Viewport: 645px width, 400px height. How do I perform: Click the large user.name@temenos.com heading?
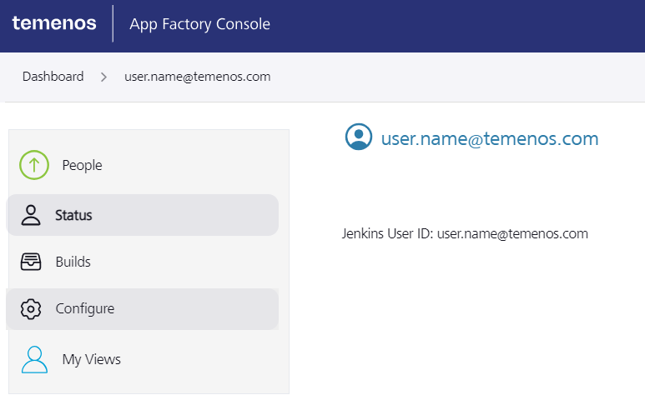[490, 139]
